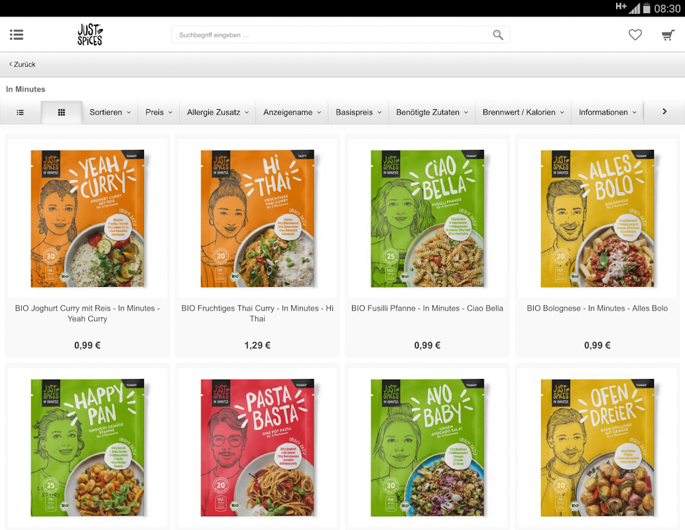The height and width of the screenshot is (530, 685).
Task: Expand the Benötigte Zutaten filter
Action: click(x=432, y=112)
